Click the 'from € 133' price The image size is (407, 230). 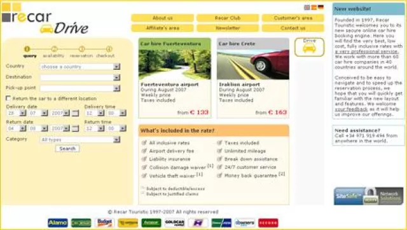[x=193, y=112]
